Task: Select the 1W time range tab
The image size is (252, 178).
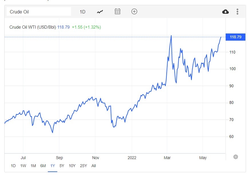Action: pyautogui.click(x=23, y=166)
